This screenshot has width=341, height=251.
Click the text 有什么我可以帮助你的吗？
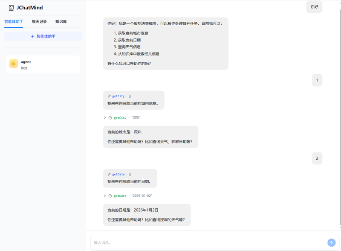[129, 64]
